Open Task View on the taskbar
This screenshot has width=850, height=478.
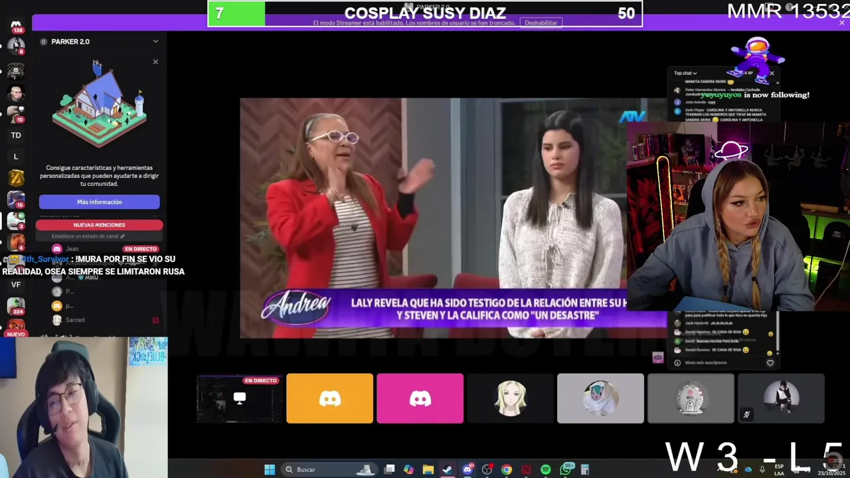click(x=389, y=469)
